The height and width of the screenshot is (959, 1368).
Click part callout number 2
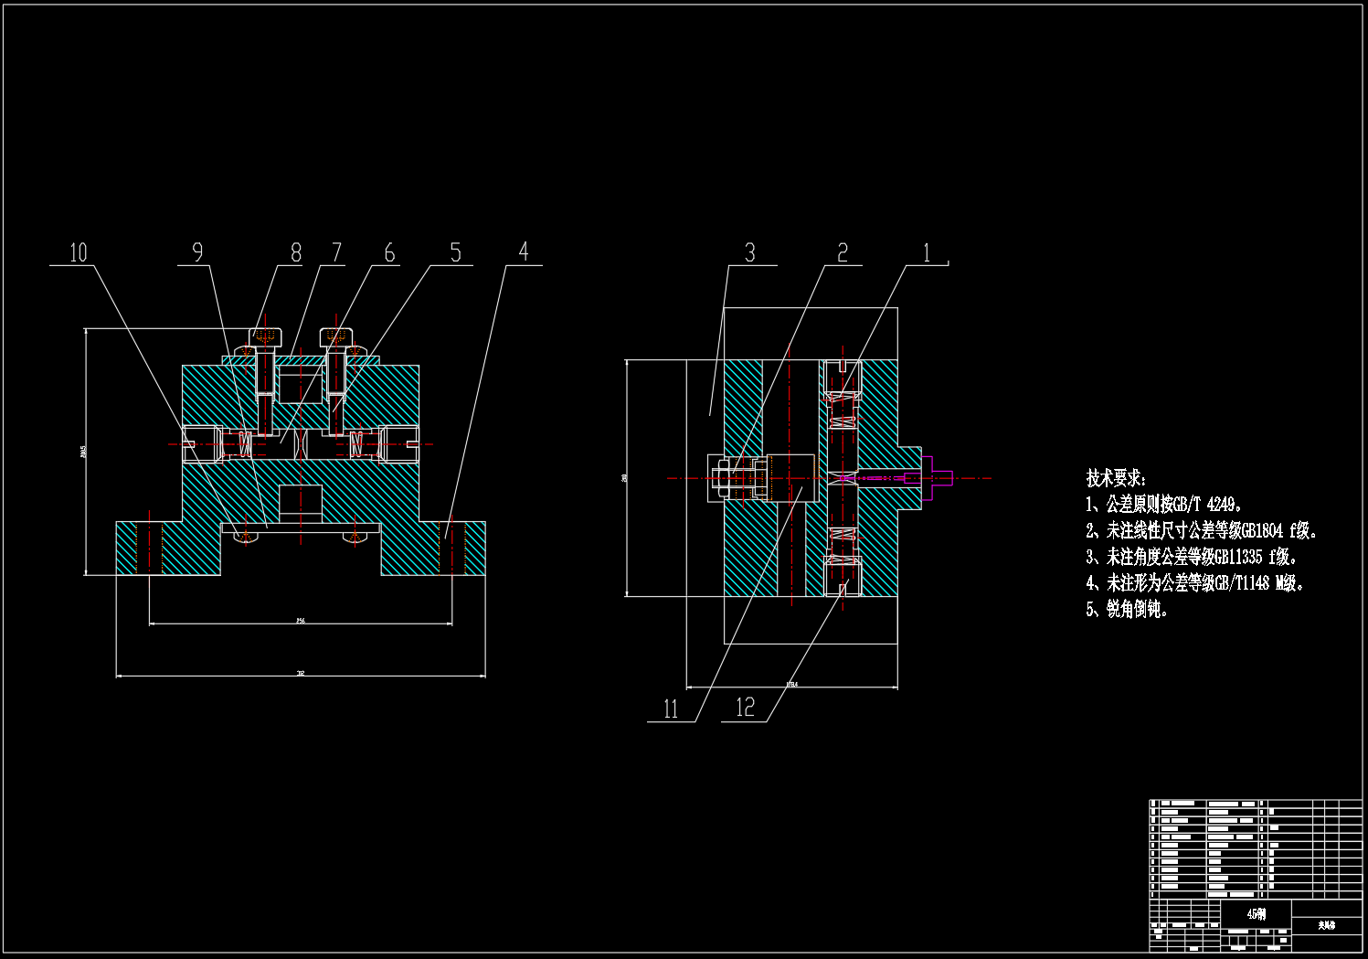tap(843, 252)
